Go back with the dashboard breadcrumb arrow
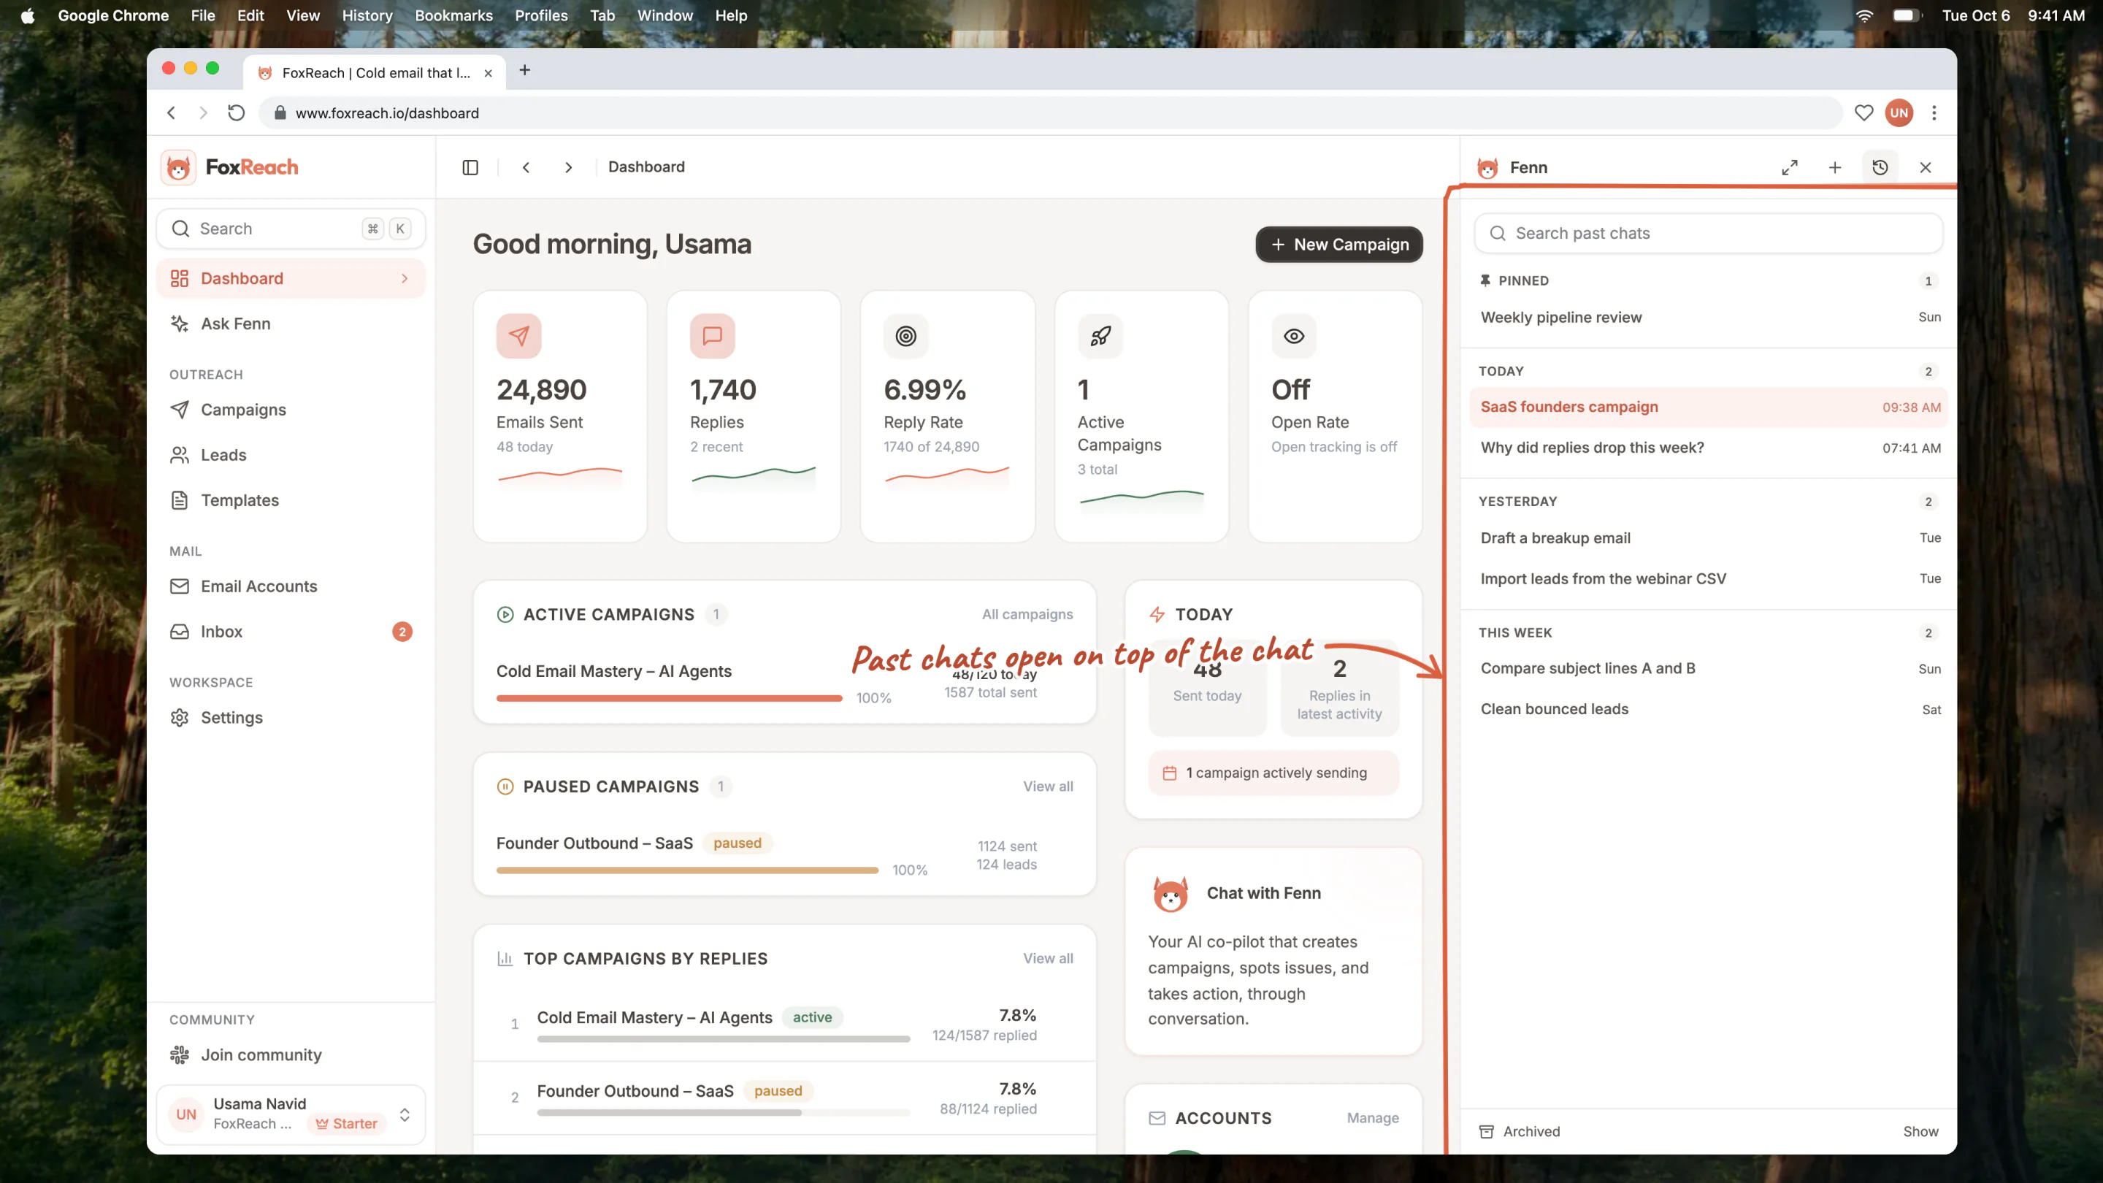The width and height of the screenshot is (2103, 1183). coord(526,167)
